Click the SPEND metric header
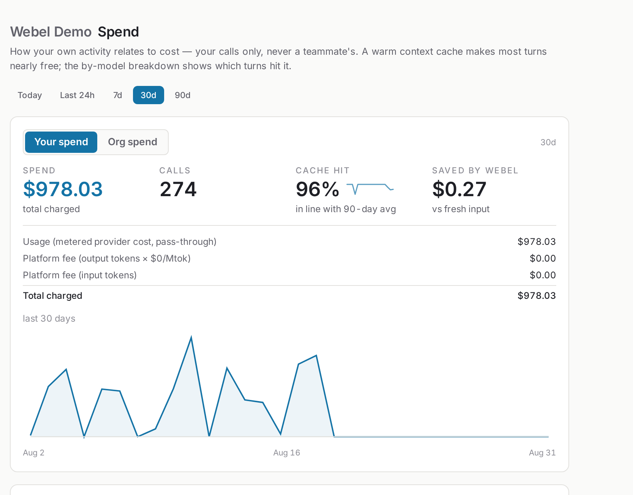 39,170
